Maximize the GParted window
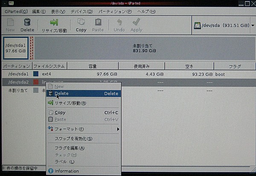Image resolution: width=256 pixels, height=176 pixels. 247,3
